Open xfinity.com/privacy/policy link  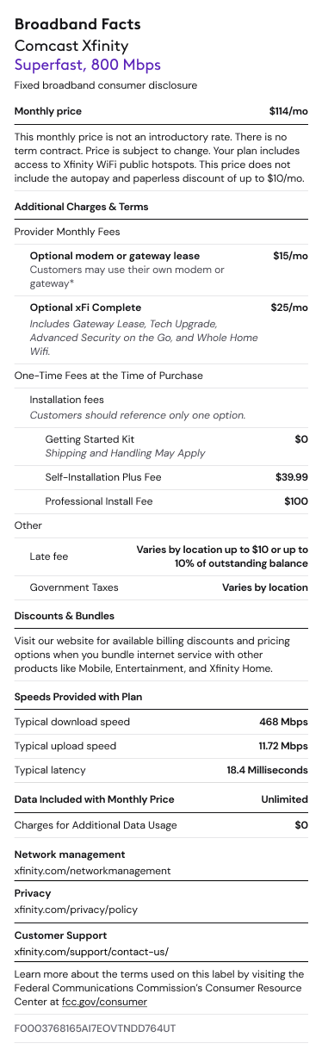point(76,910)
